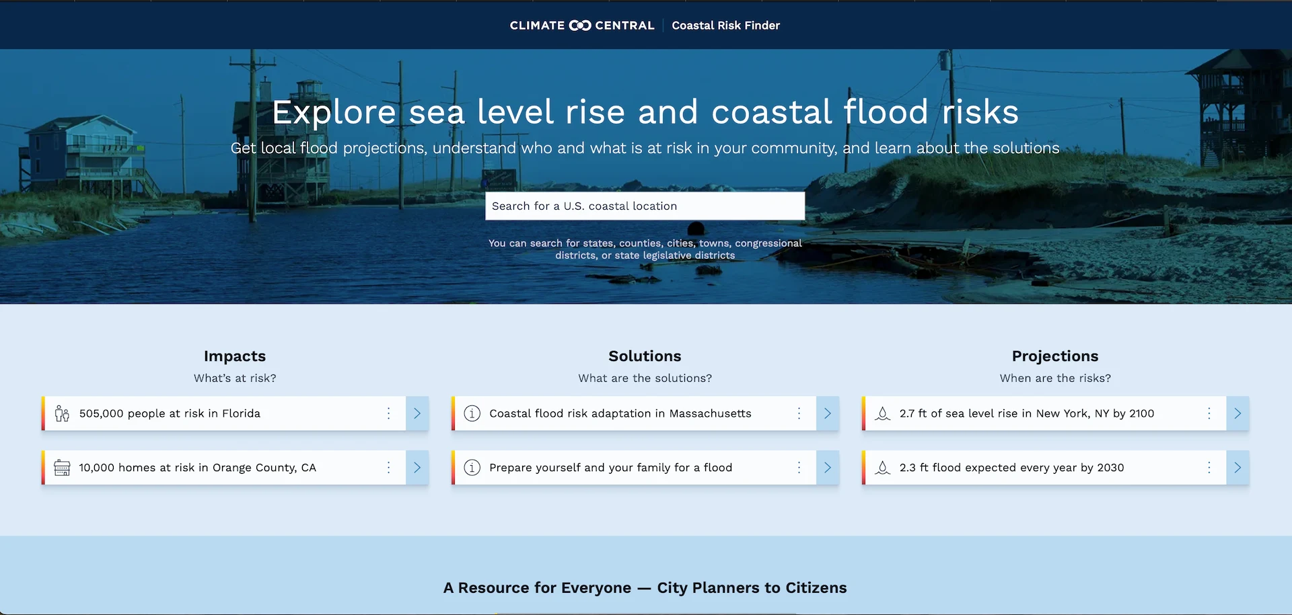Viewport: 1292px width, 615px height.
Task: Click the arrow icon on the Massachusetts solutions card
Action: pos(828,413)
